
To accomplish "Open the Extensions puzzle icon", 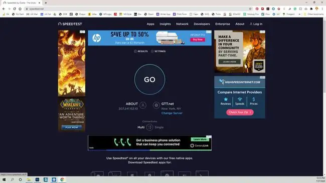I will pos(311,8).
